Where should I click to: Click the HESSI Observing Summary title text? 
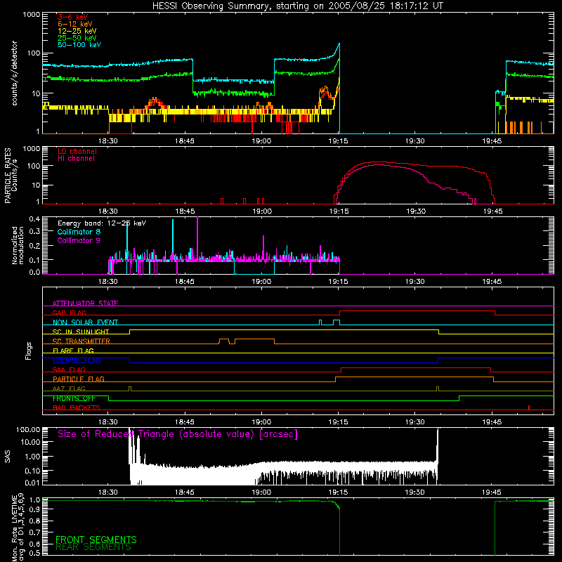297,6
